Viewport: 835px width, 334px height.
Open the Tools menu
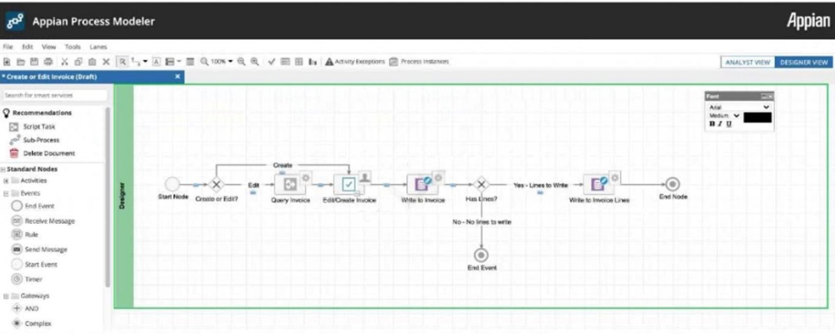72,47
